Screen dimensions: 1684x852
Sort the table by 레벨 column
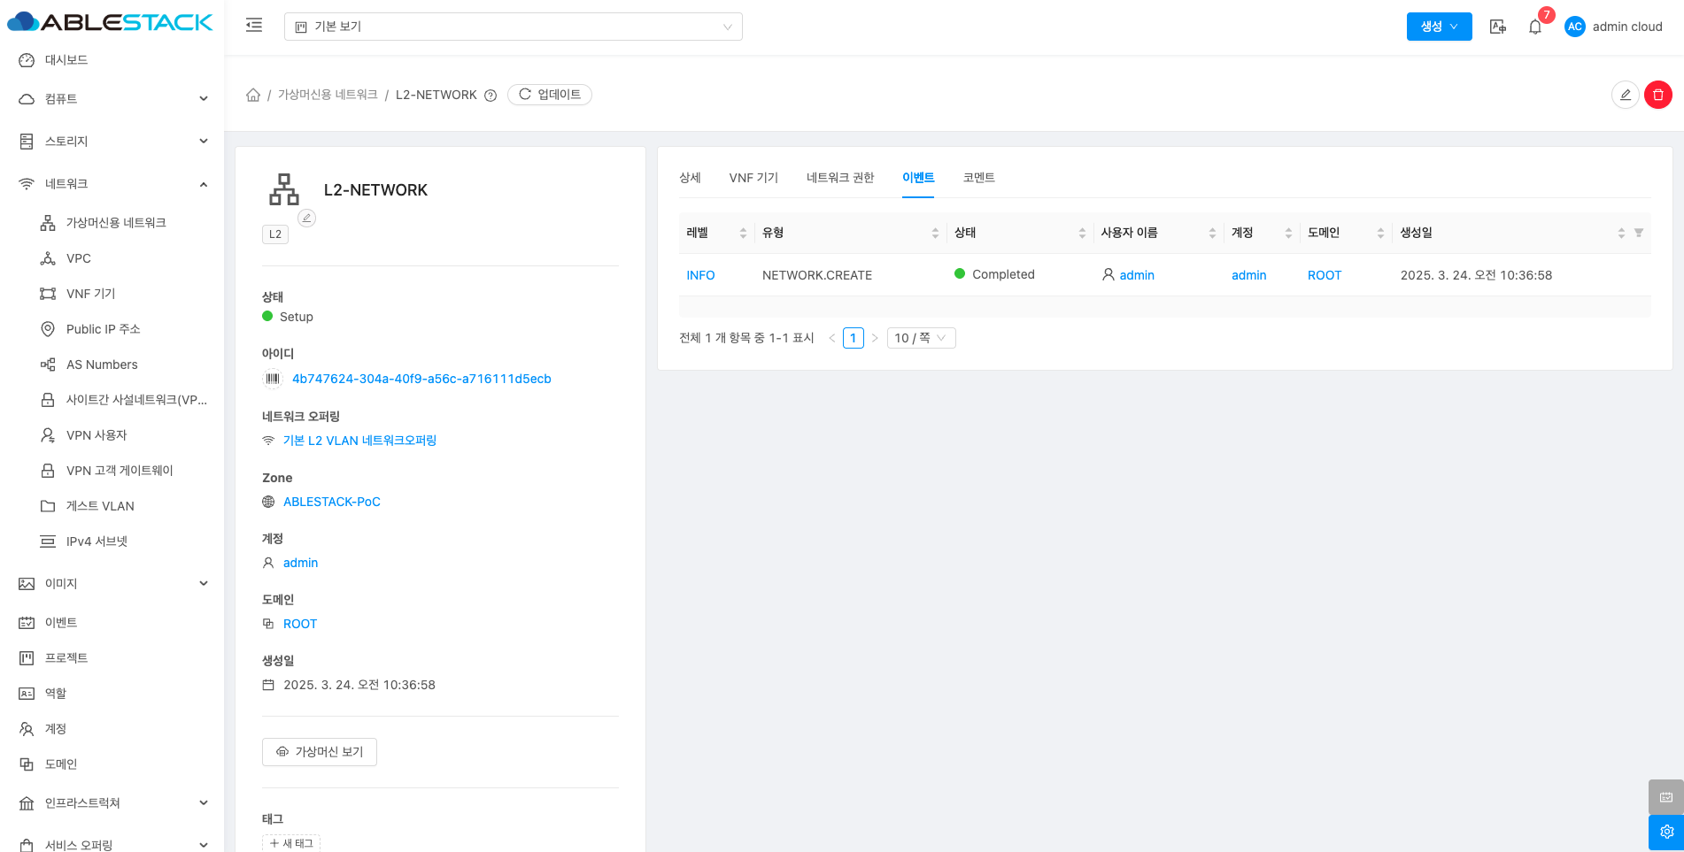pyautogui.click(x=743, y=233)
